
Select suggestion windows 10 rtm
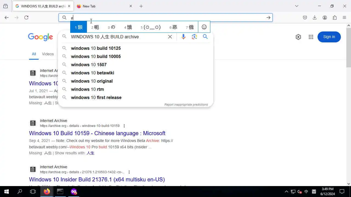click(136, 89)
